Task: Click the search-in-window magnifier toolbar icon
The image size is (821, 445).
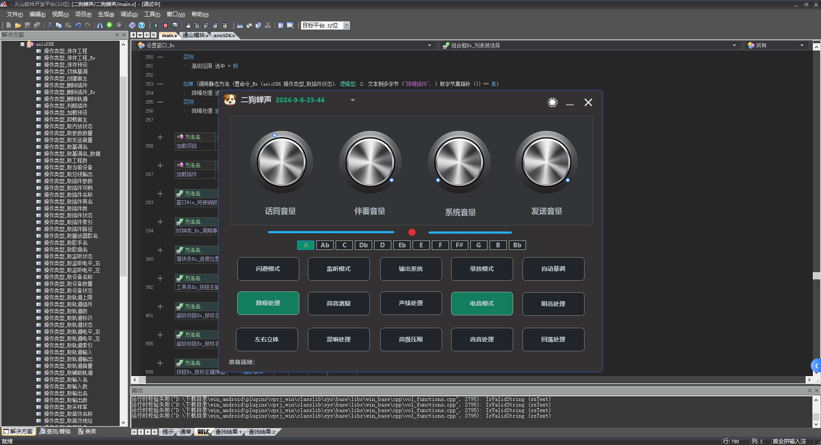Action: coord(290,25)
